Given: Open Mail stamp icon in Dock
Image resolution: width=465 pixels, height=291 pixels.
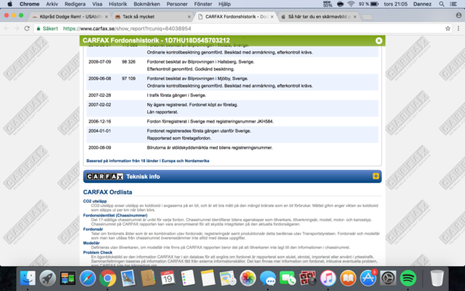Looking at the screenshot, I should [128, 278].
